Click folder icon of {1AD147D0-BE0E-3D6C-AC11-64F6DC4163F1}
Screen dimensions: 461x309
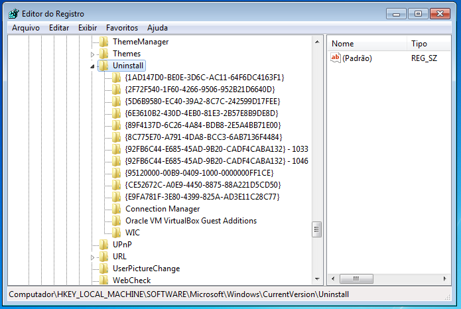tap(117, 78)
